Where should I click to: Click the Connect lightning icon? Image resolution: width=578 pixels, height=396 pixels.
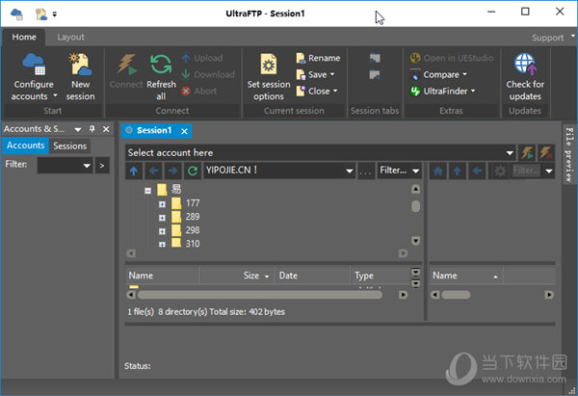(x=126, y=64)
